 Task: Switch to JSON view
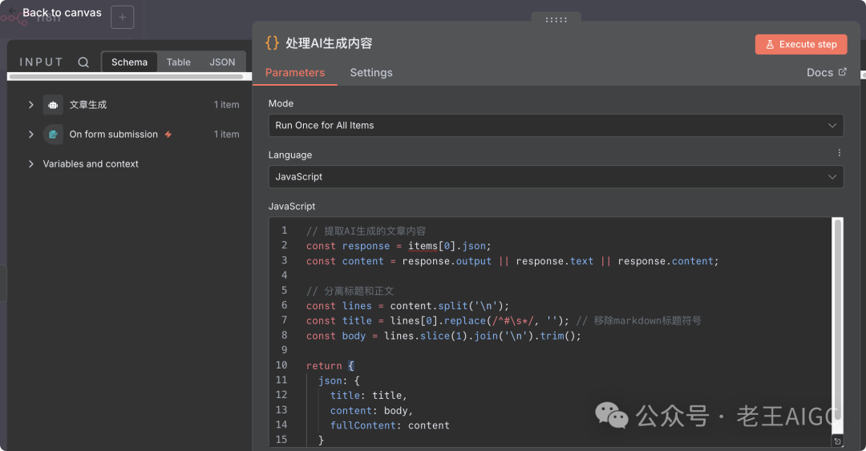222,62
